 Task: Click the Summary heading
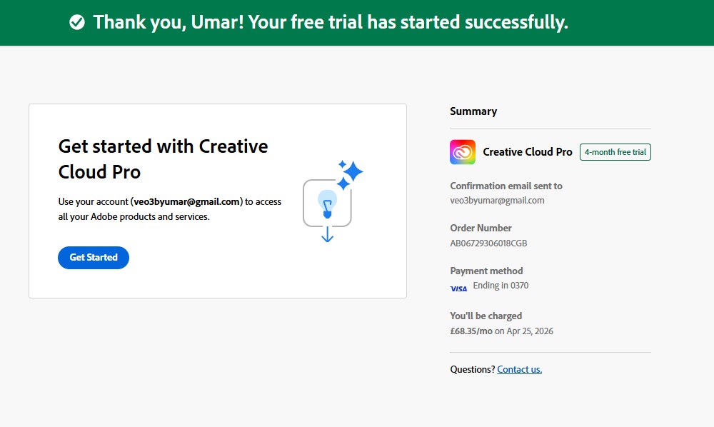[x=473, y=111]
